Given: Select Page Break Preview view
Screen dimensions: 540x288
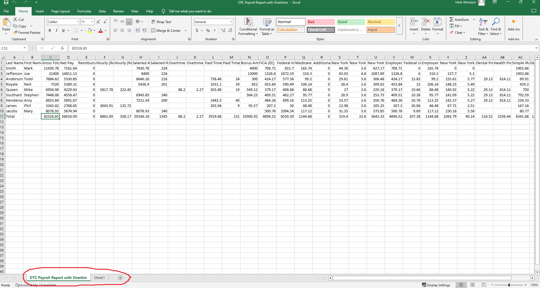Looking at the screenshot, I should pos(484,285).
